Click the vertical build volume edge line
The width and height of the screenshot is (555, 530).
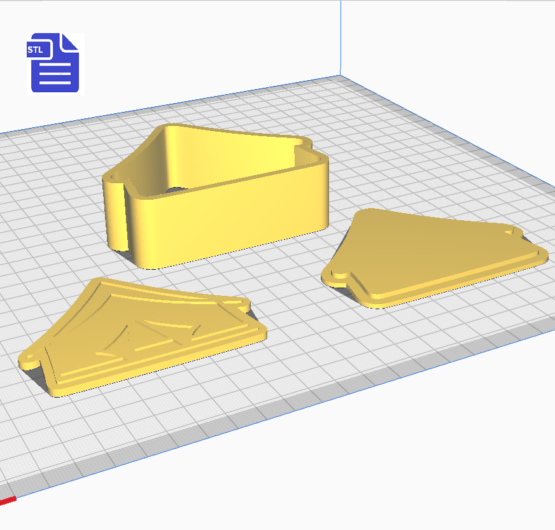pyautogui.click(x=341, y=38)
